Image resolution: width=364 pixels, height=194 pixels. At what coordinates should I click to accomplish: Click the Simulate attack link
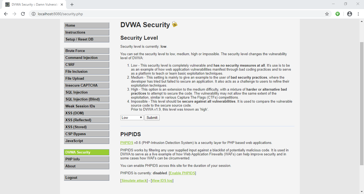(x=134, y=180)
